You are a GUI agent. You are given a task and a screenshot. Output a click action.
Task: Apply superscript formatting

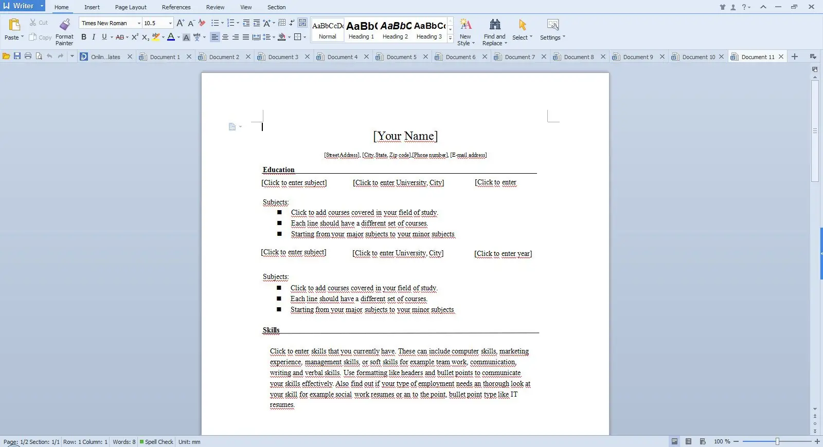click(x=135, y=37)
